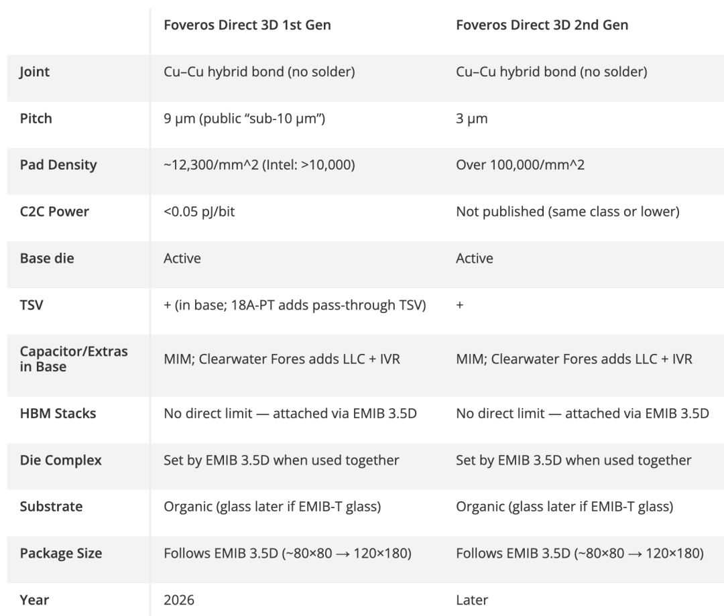Select the Year row label
This screenshot has height=616, width=724.
(34, 600)
